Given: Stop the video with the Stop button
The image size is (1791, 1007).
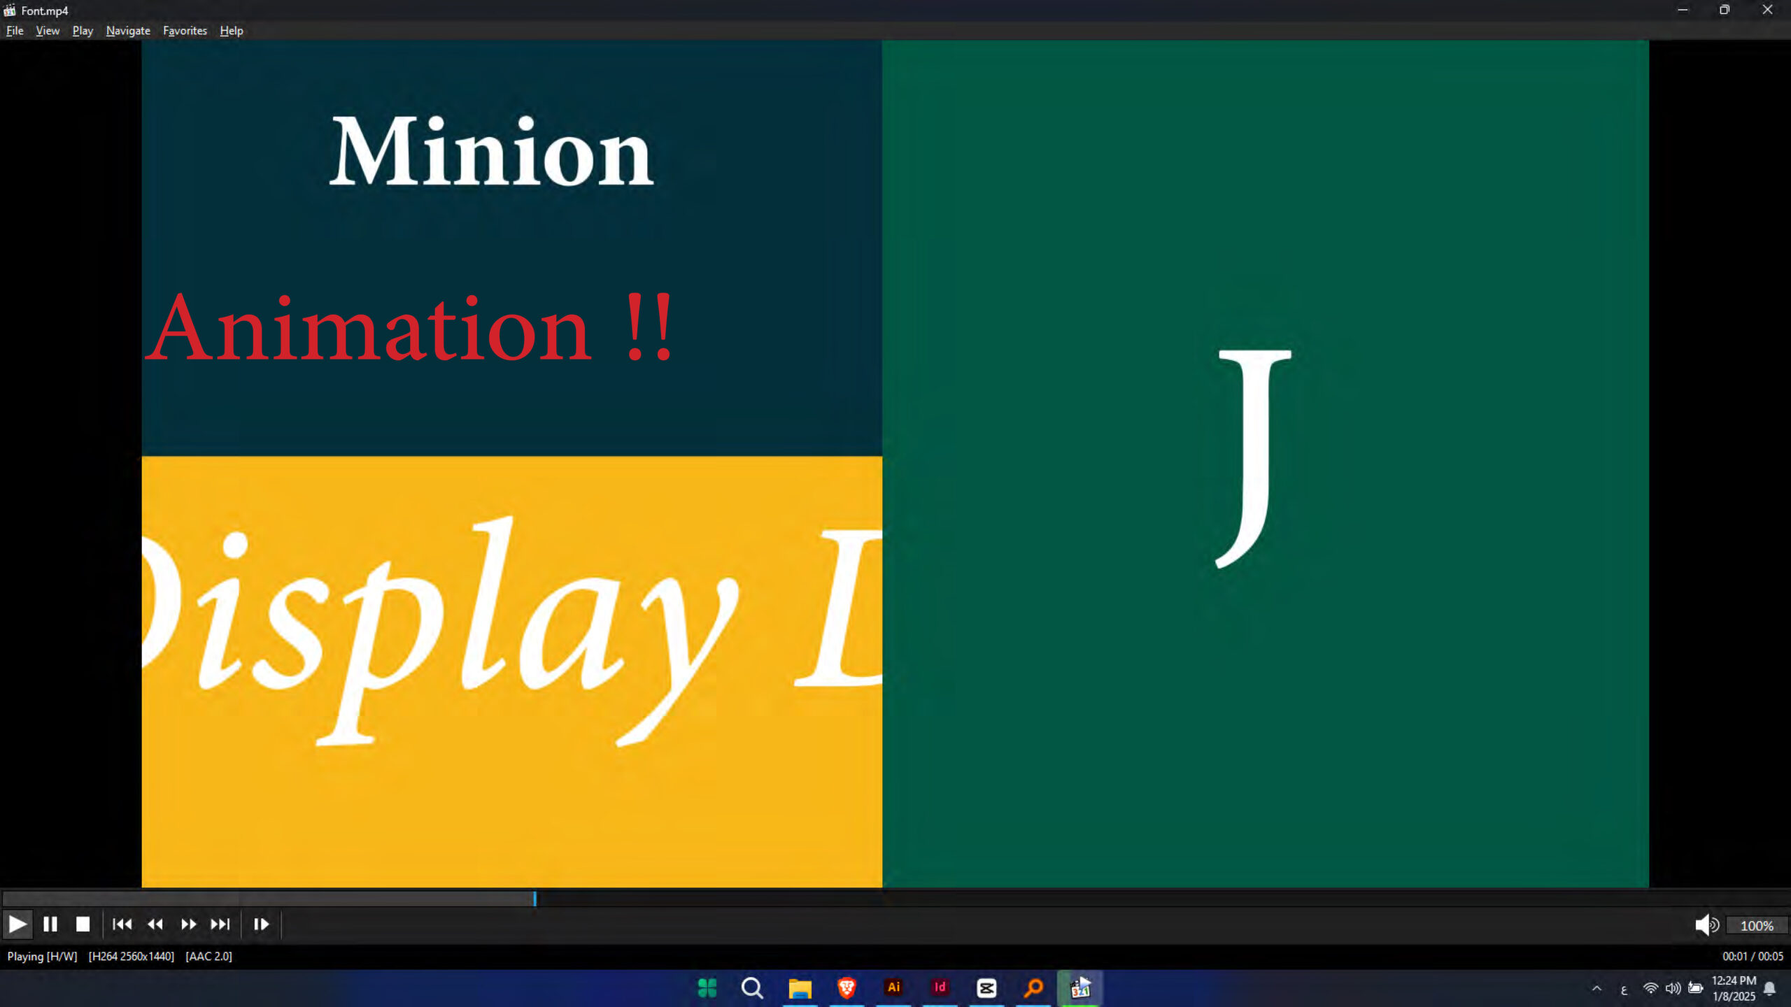Looking at the screenshot, I should 83,924.
